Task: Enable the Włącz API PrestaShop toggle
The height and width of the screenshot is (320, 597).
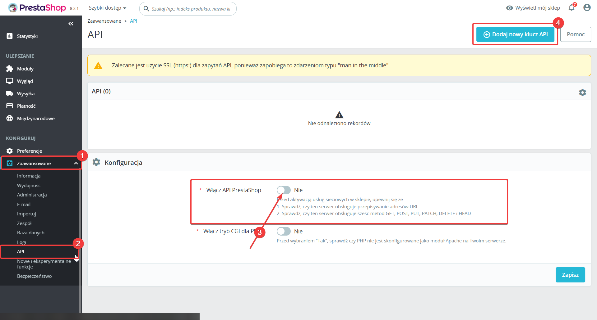Action: coord(284,190)
